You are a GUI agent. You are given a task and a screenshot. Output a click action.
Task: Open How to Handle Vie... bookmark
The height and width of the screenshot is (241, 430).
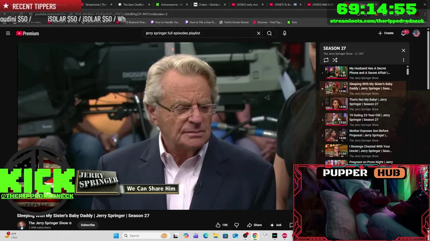165,22
